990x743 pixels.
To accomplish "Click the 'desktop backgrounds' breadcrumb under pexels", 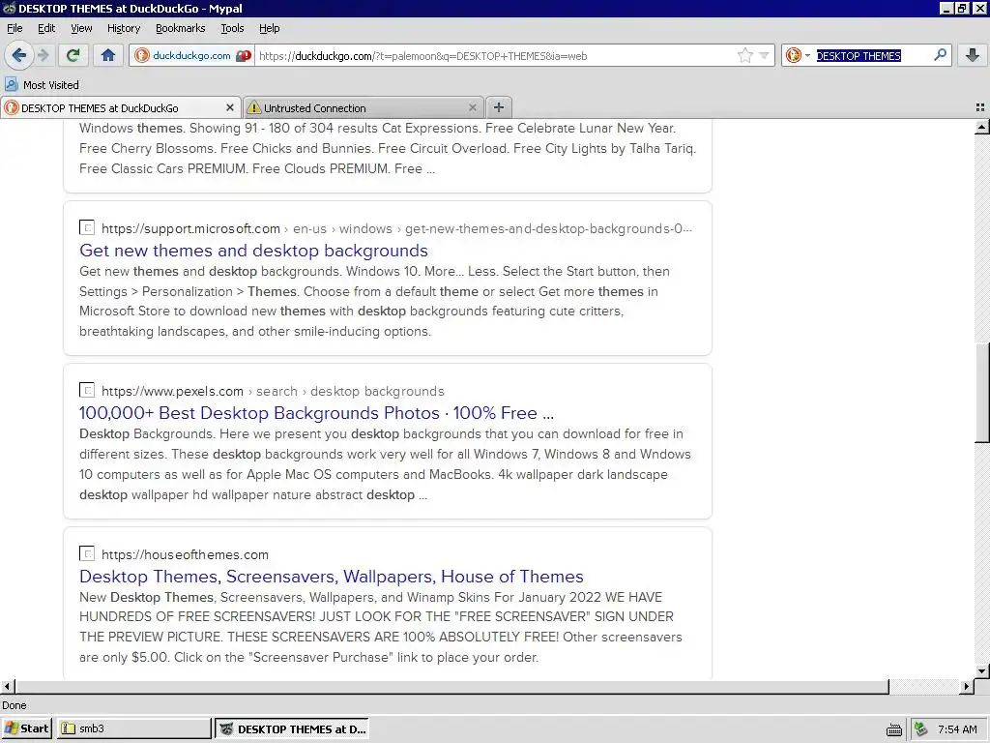I will click(x=378, y=391).
